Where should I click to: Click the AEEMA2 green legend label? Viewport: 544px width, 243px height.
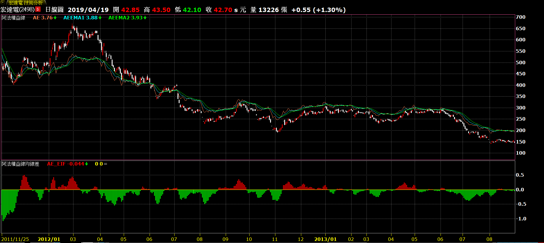point(119,18)
